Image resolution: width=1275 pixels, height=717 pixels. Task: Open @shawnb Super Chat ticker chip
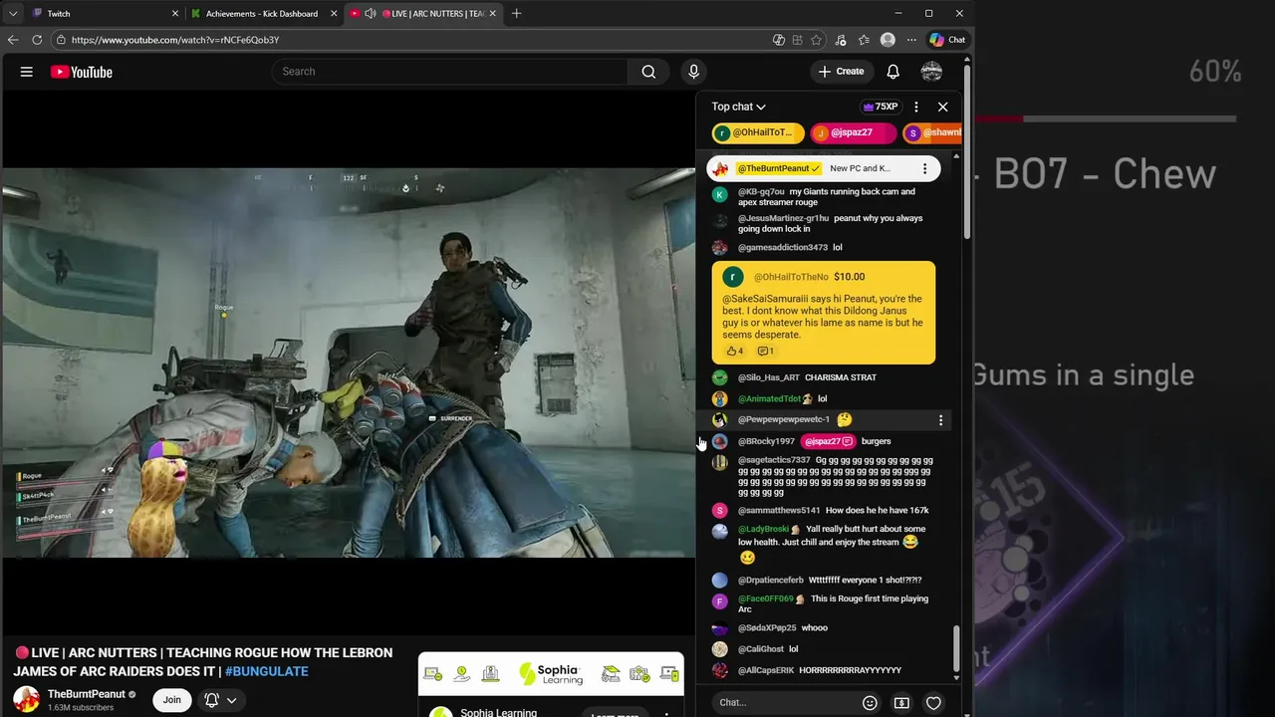click(x=933, y=132)
